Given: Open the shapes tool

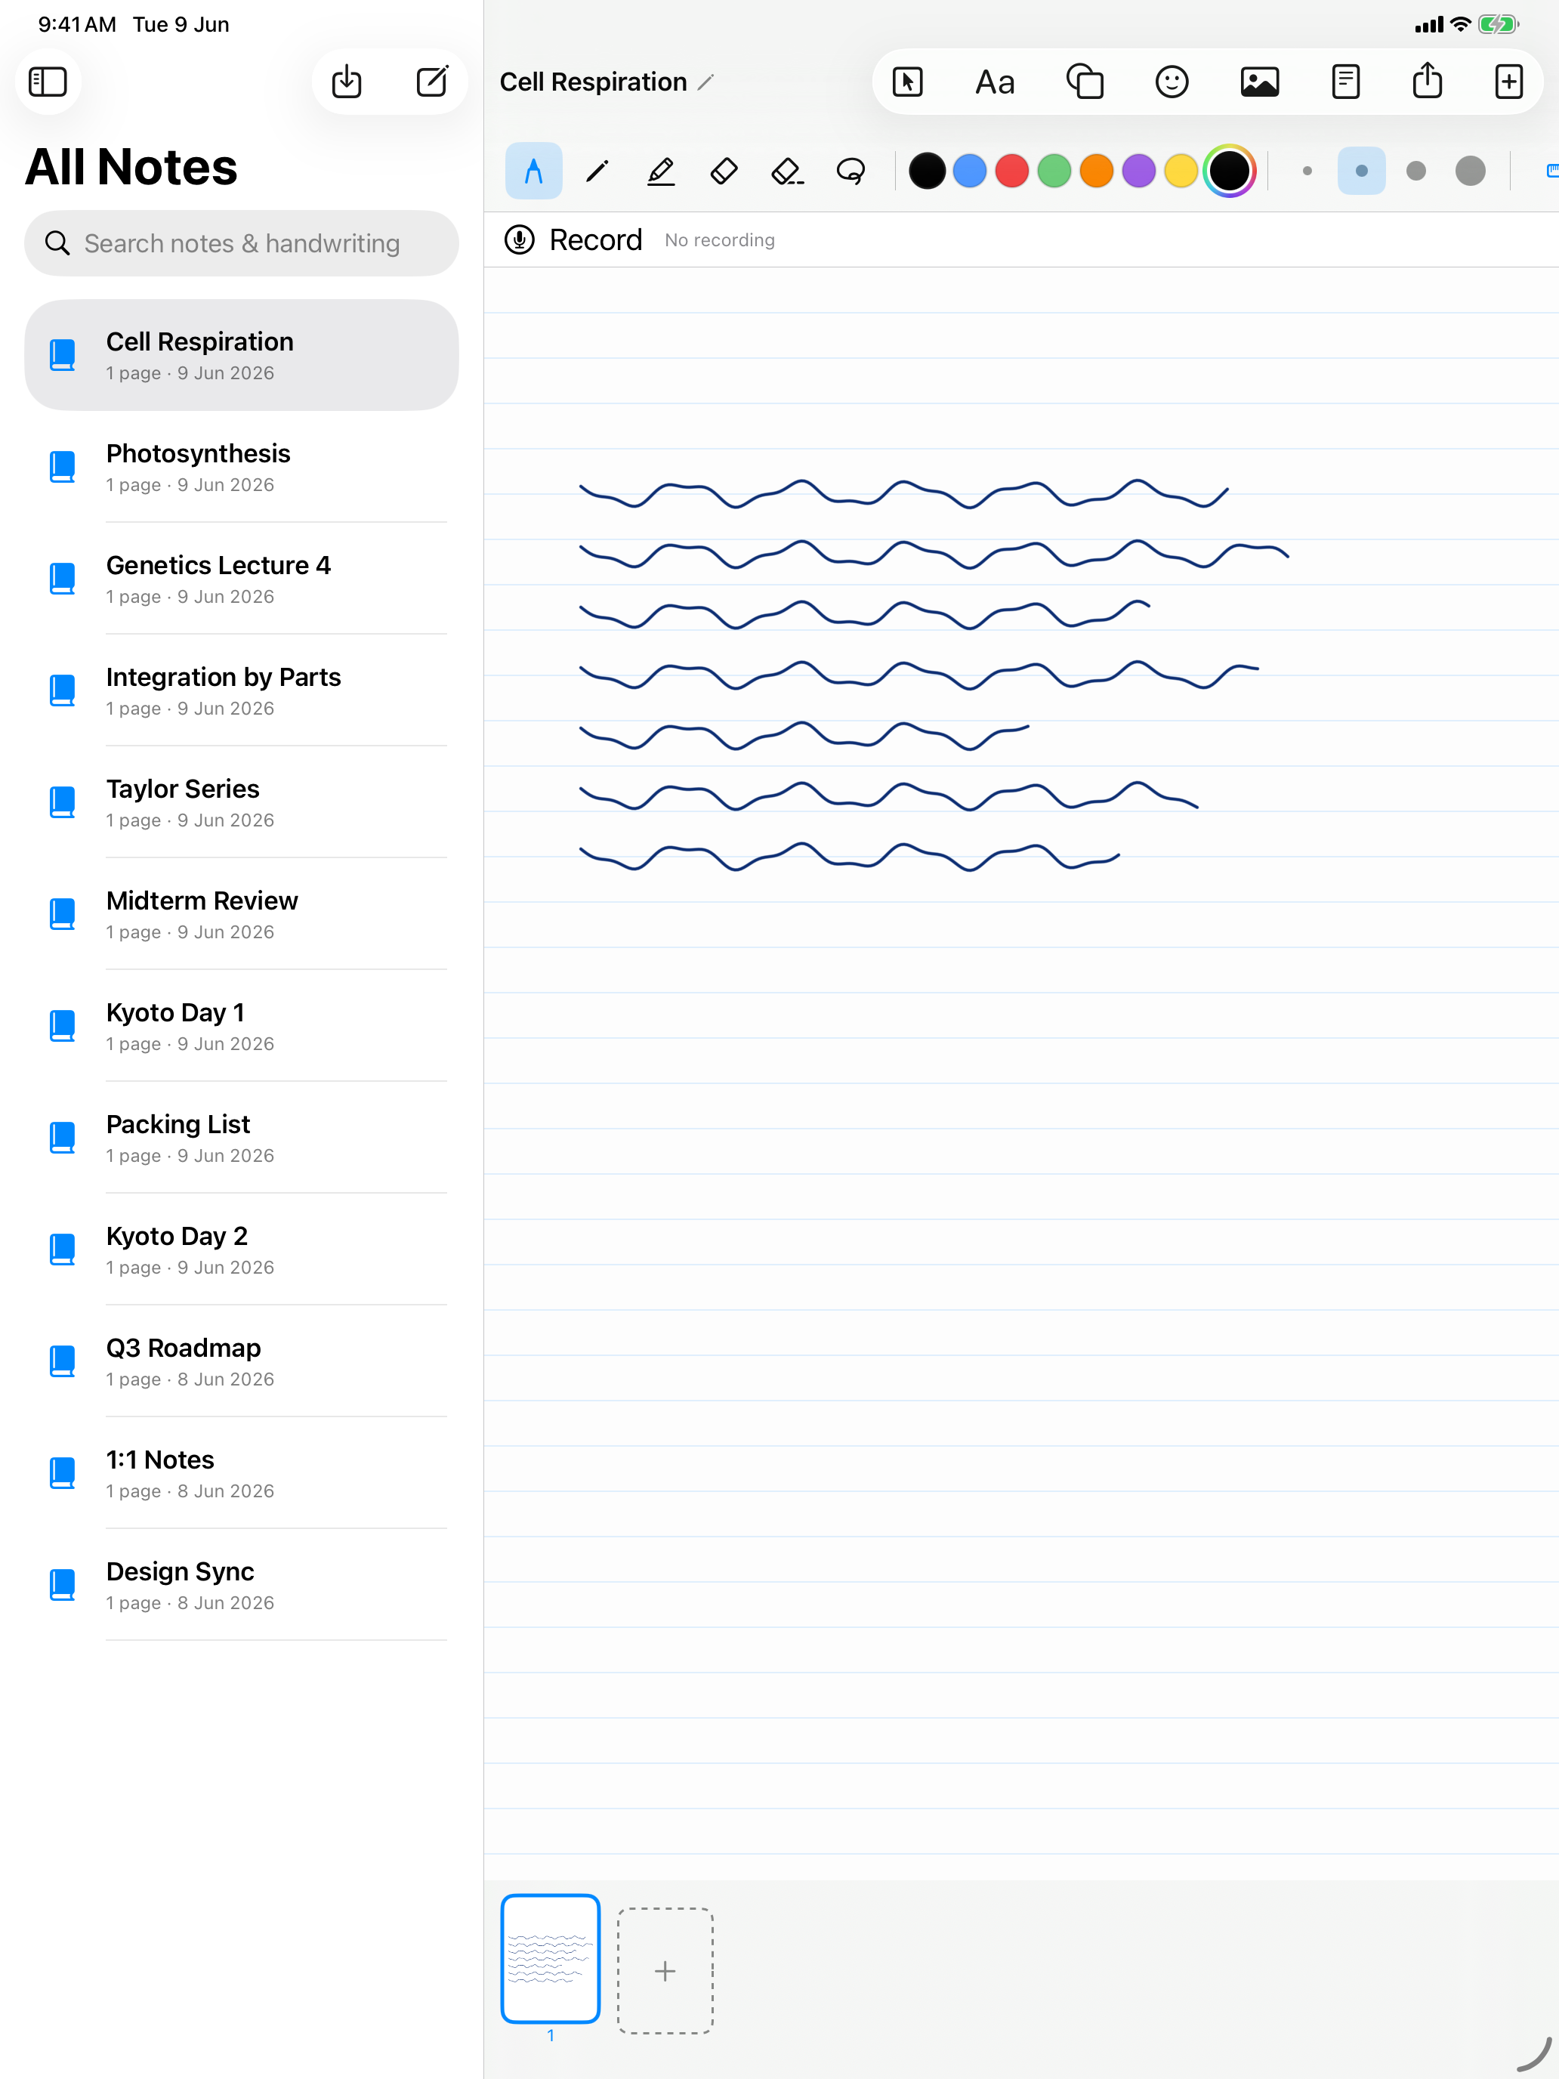Looking at the screenshot, I should click(1085, 82).
